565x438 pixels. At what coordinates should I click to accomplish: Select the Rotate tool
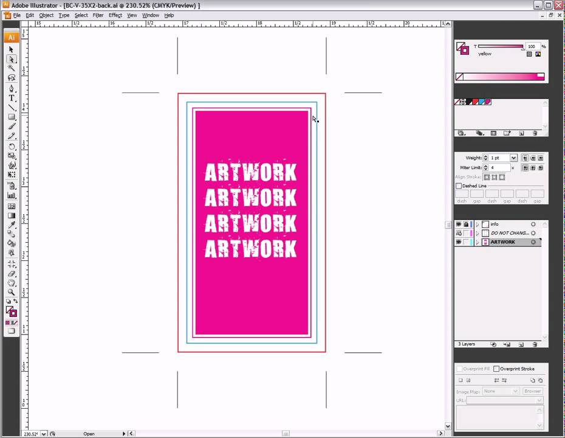point(11,147)
